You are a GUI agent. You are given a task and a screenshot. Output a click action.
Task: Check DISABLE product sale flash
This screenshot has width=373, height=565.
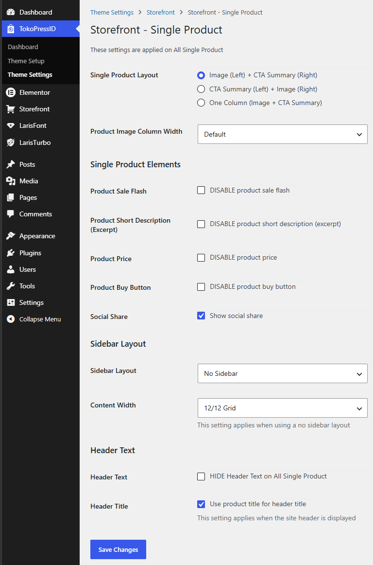coord(201,190)
